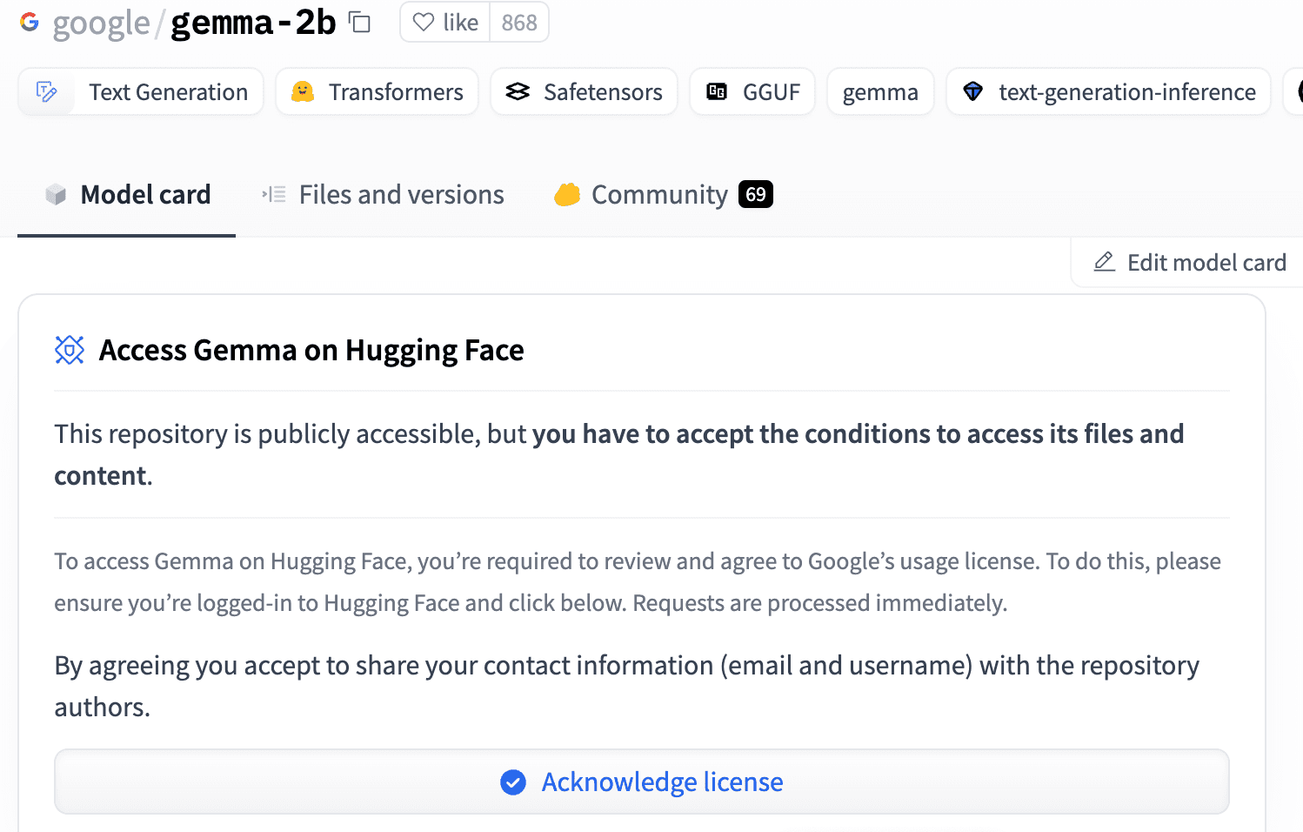
Task: Copy the model name gemma-2b
Action: pos(359,23)
